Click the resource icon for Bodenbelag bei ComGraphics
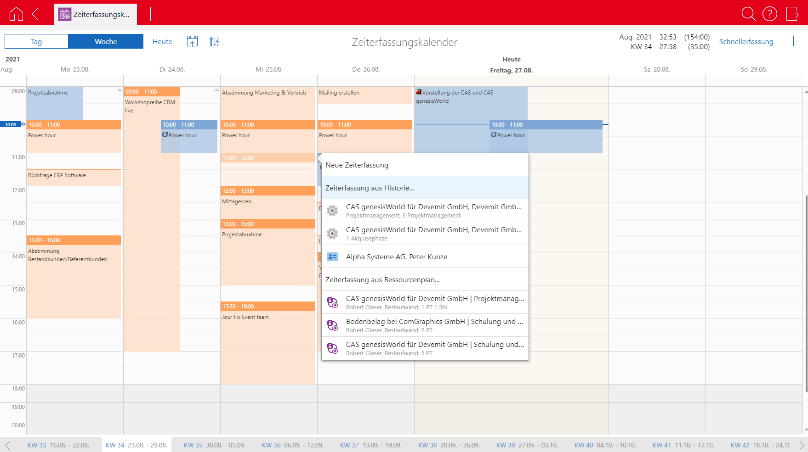The height and width of the screenshot is (452, 808). pyautogui.click(x=332, y=325)
